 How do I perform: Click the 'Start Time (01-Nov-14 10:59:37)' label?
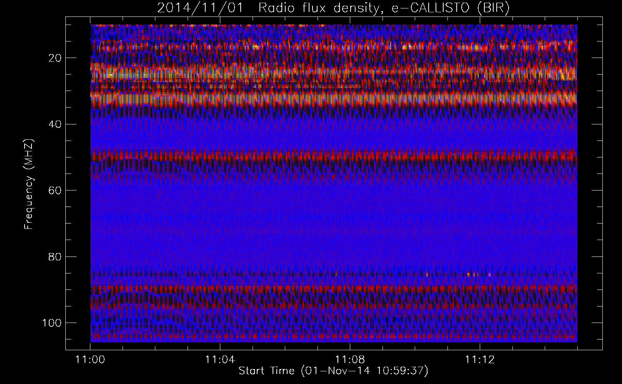333,371
